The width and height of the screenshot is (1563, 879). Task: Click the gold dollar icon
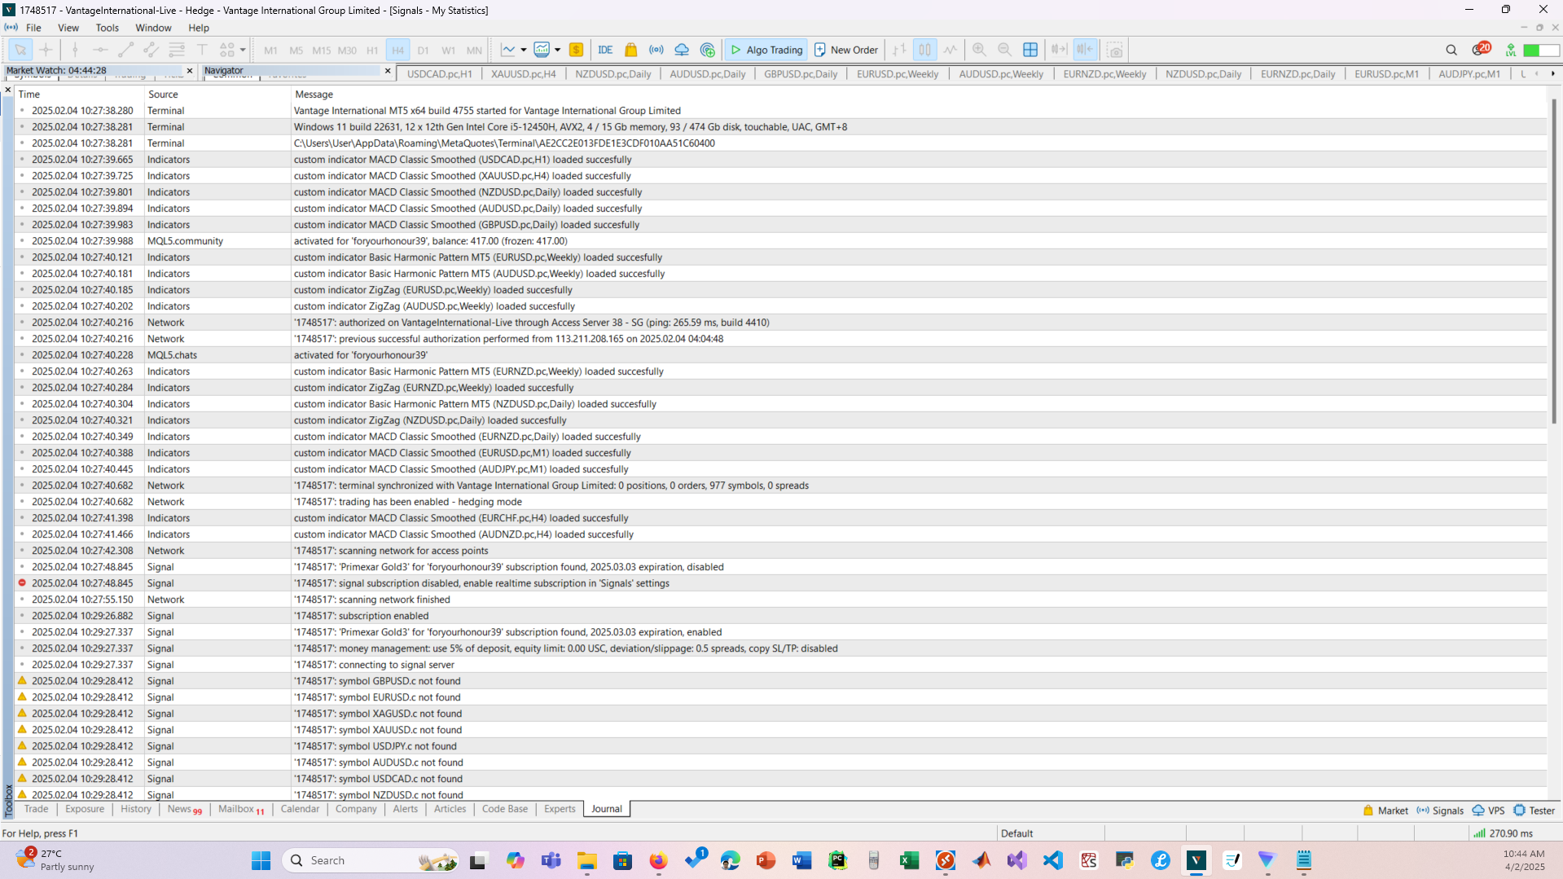(x=576, y=50)
